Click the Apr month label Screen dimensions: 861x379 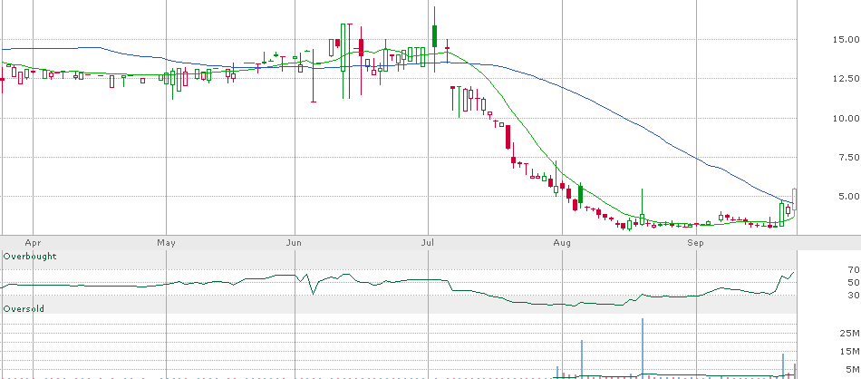click(33, 242)
